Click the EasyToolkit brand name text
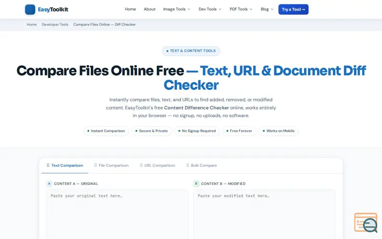The height and width of the screenshot is (239, 382). [53, 10]
